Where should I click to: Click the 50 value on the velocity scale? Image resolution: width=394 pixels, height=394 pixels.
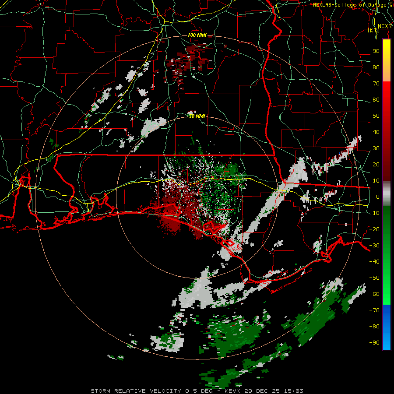click(x=376, y=116)
